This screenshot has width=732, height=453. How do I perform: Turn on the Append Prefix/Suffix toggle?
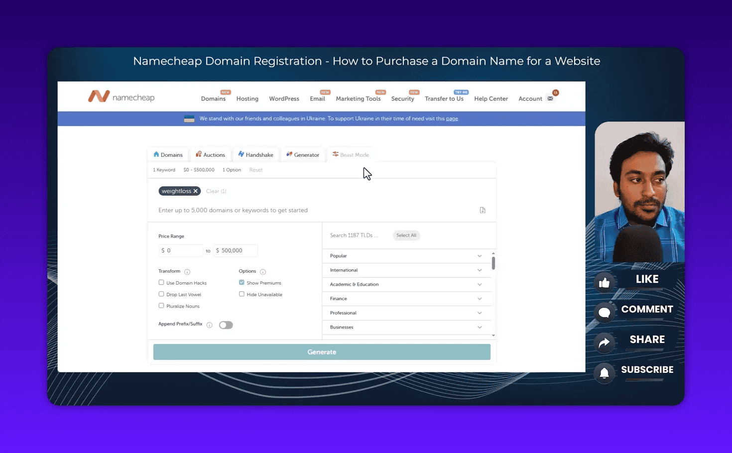click(226, 325)
